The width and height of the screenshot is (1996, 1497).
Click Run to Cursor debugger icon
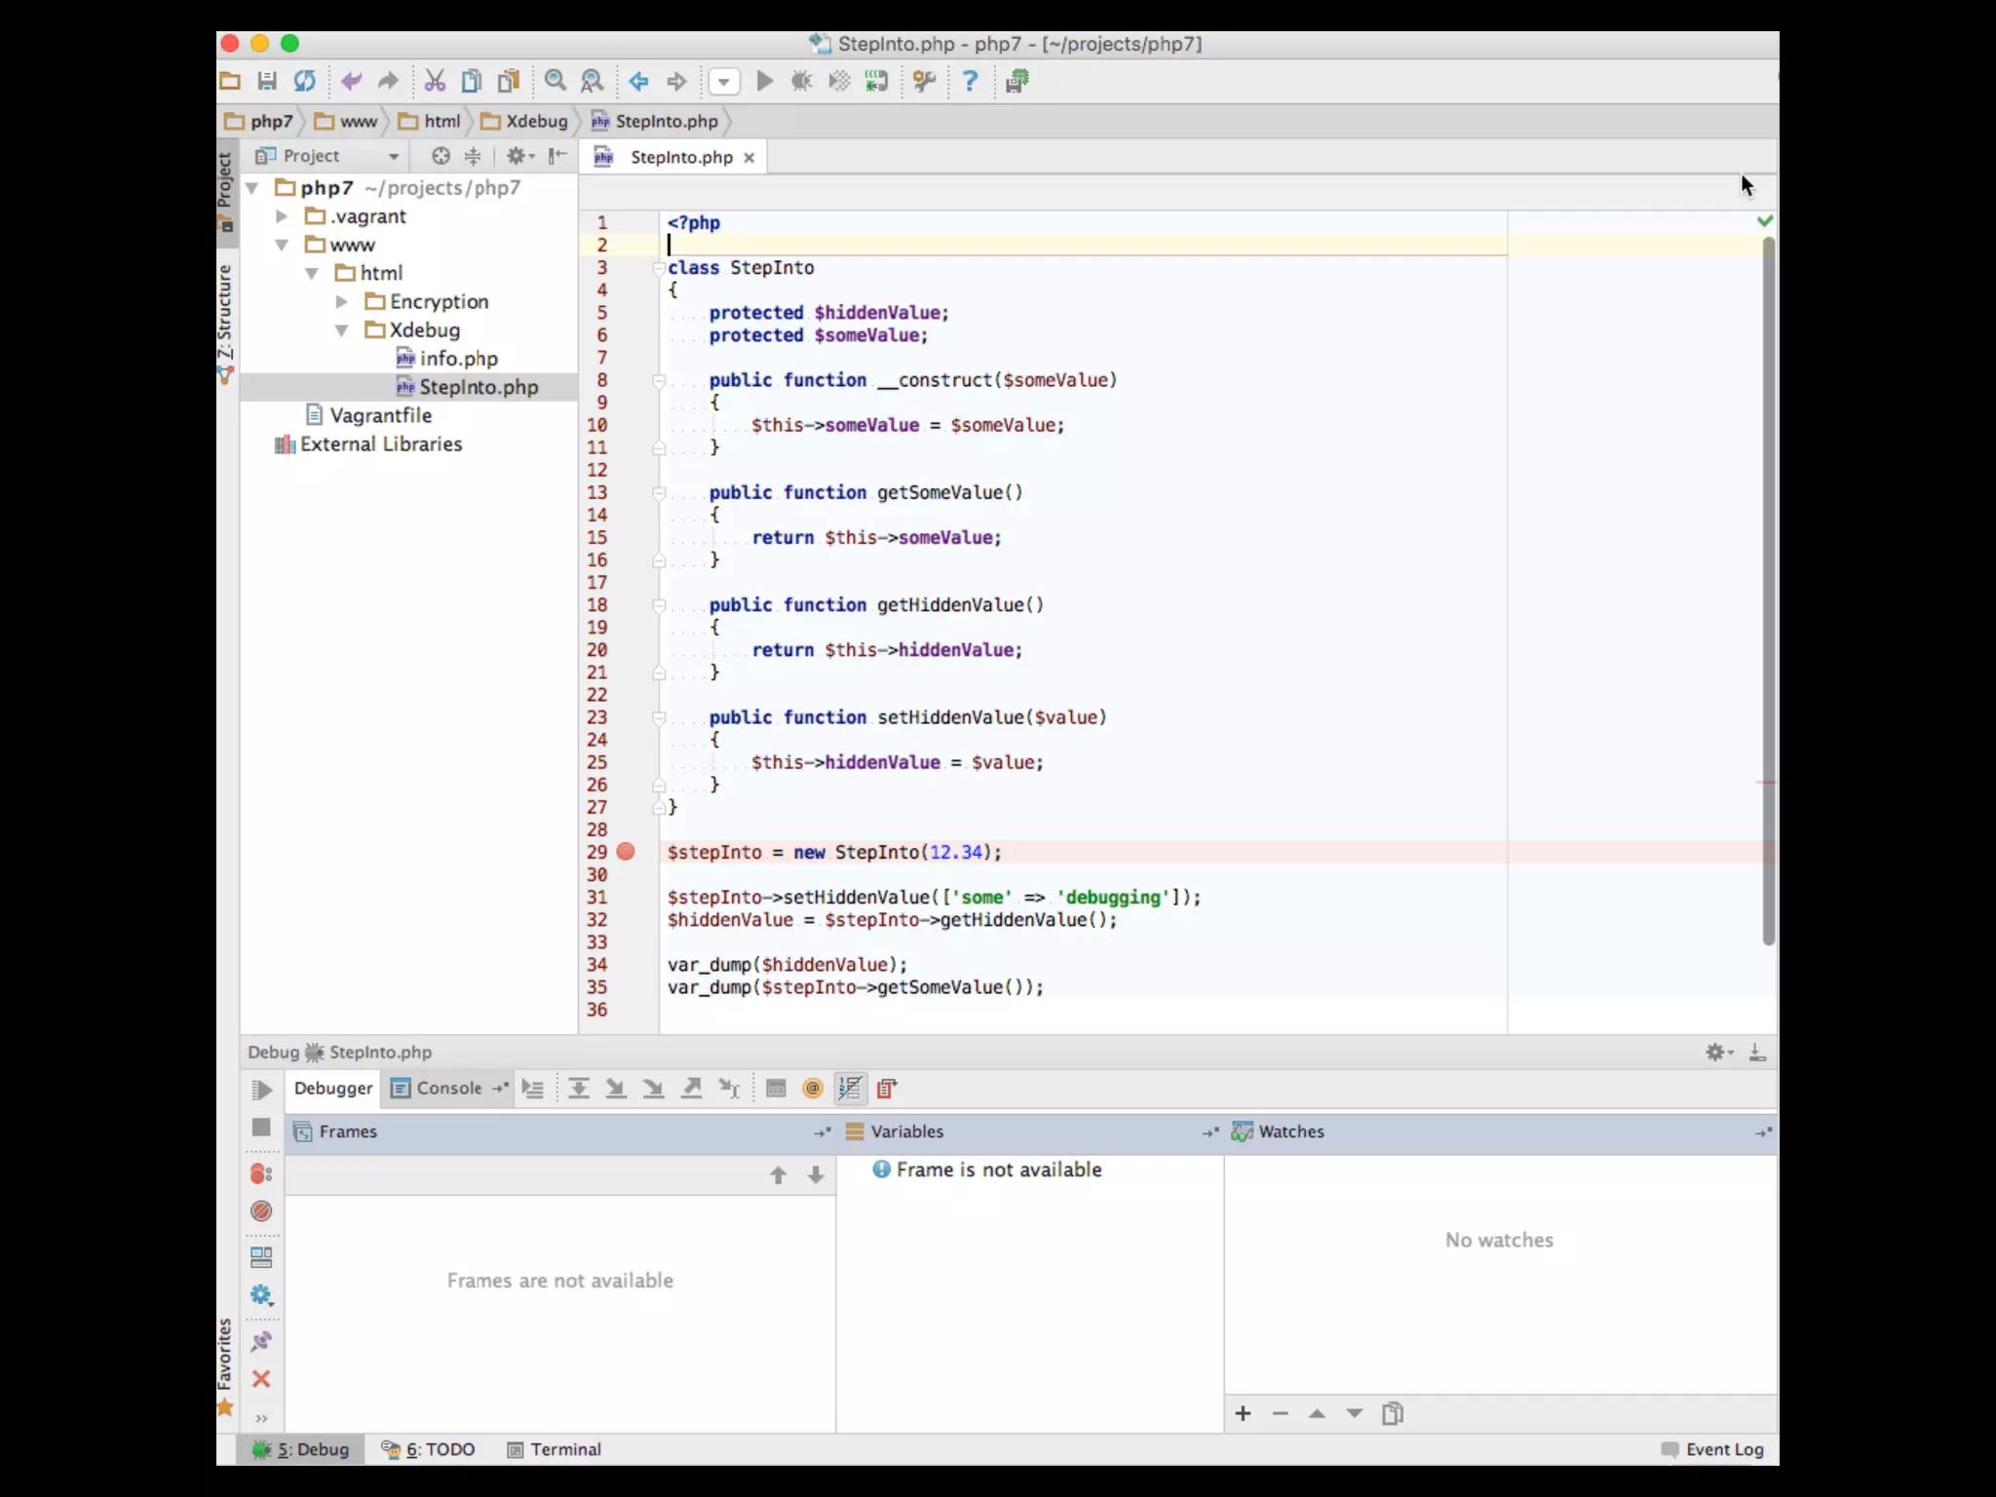tap(729, 1089)
